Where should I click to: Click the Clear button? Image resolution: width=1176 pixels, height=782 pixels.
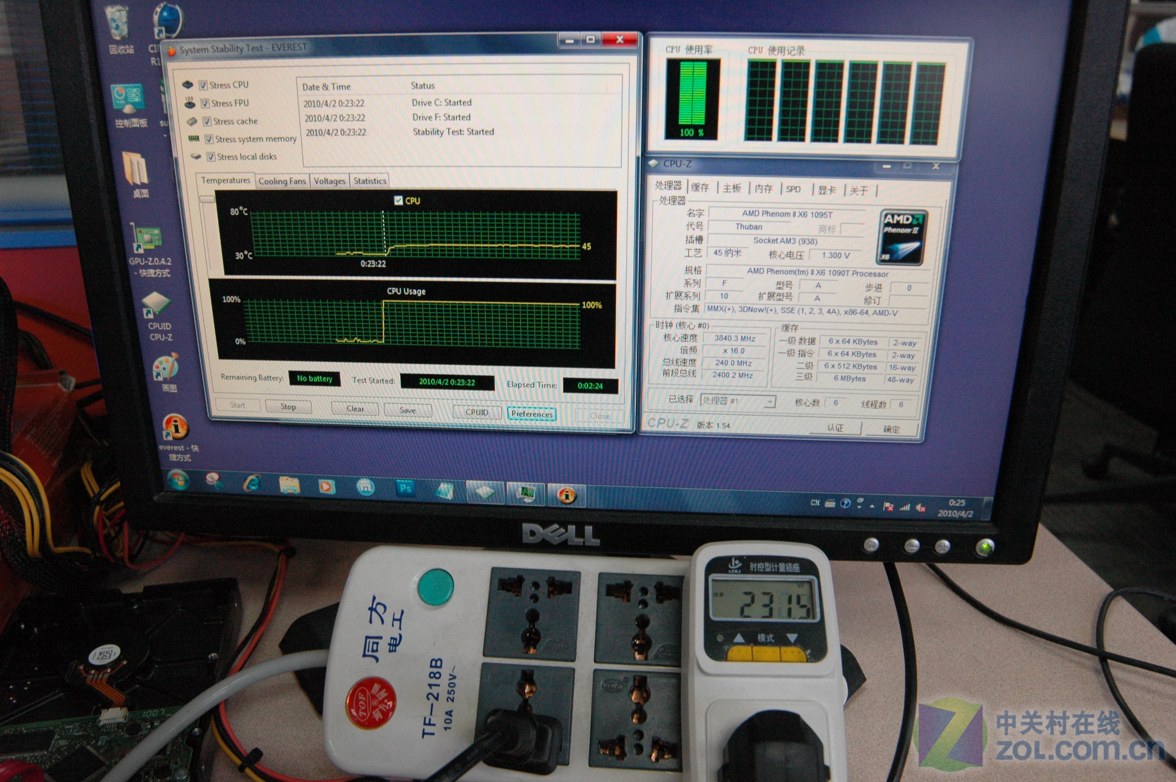pyautogui.click(x=355, y=409)
